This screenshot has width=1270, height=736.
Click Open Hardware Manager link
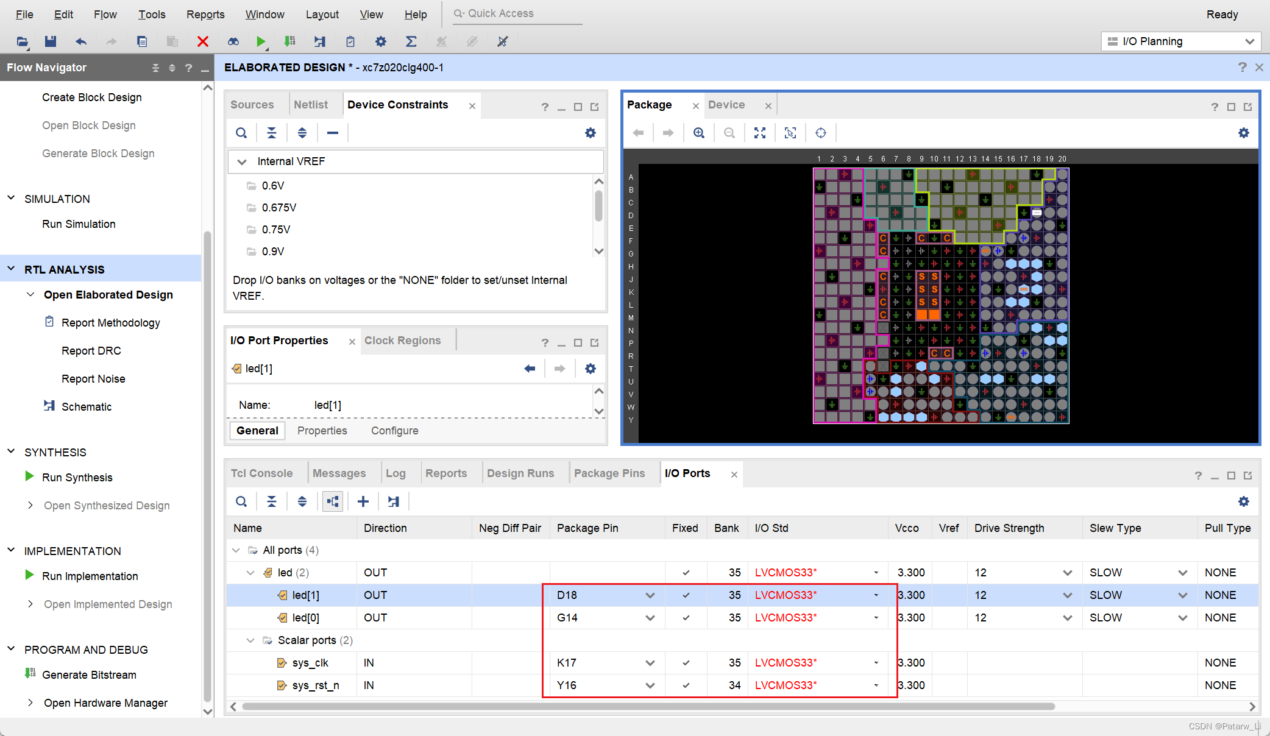click(x=105, y=703)
